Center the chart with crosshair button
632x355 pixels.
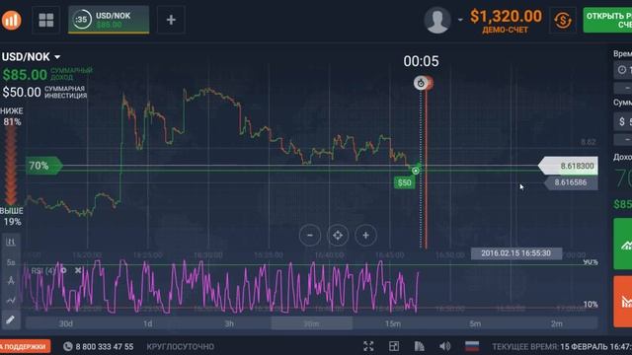tap(338, 235)
